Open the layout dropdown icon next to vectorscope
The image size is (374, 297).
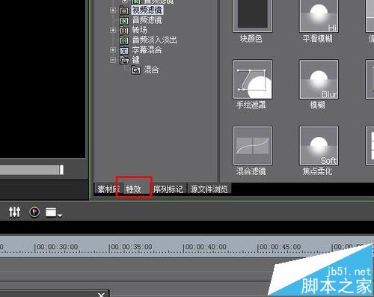tap(54, 212)
